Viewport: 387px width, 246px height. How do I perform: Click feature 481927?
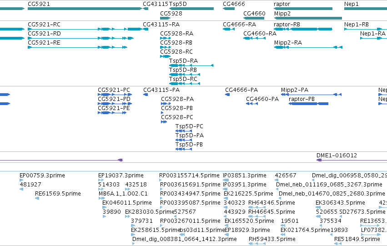pos(21,189)
